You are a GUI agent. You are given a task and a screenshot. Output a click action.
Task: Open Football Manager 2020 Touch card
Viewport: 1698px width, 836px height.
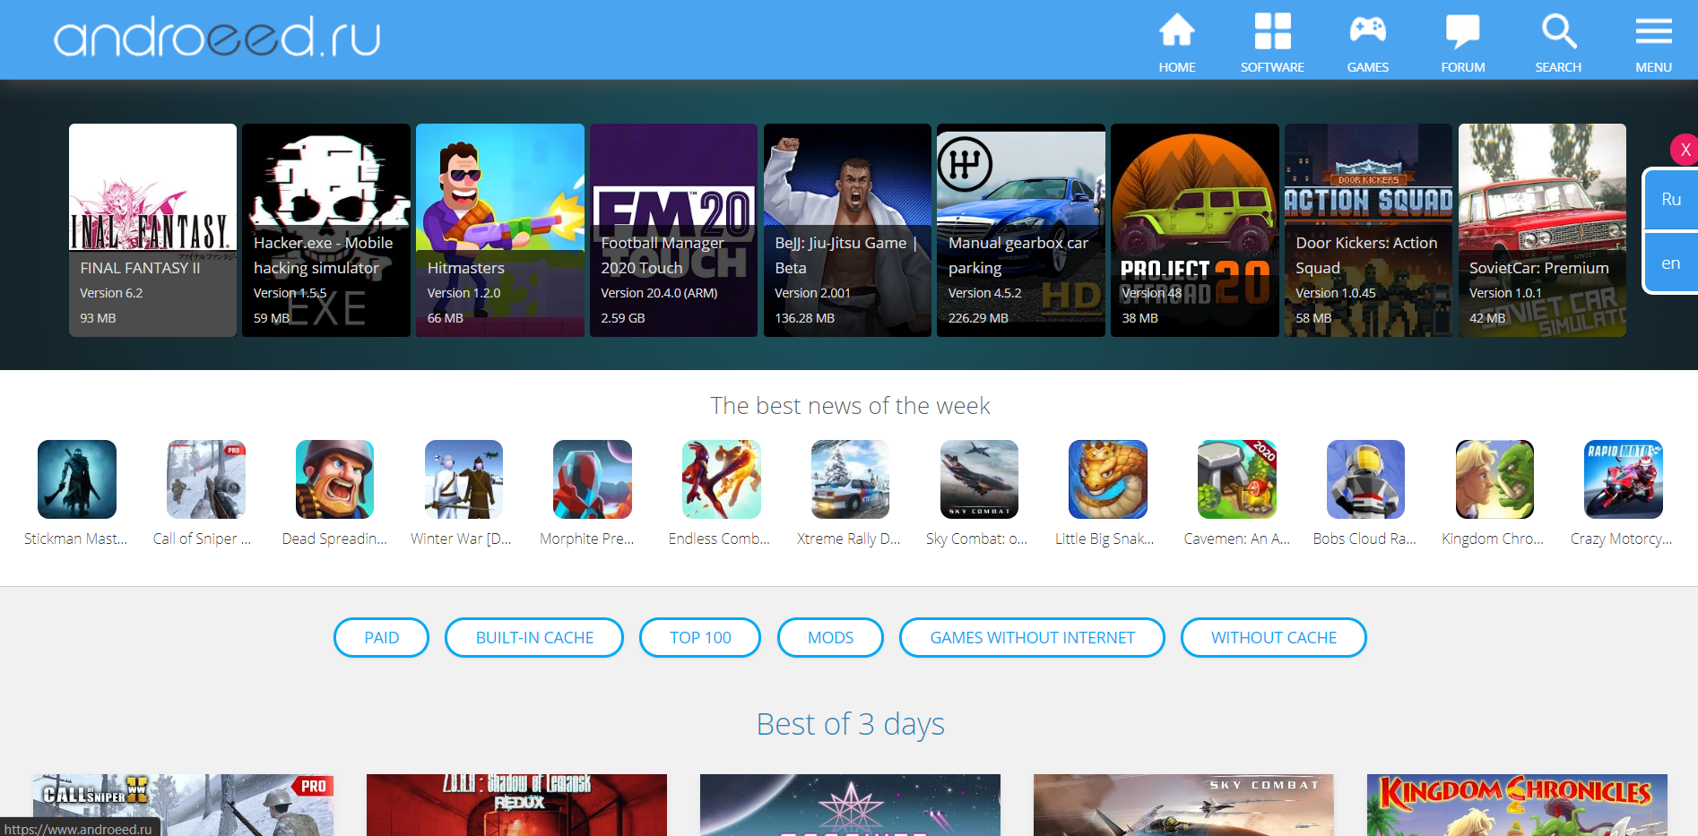tap(673, 230)
